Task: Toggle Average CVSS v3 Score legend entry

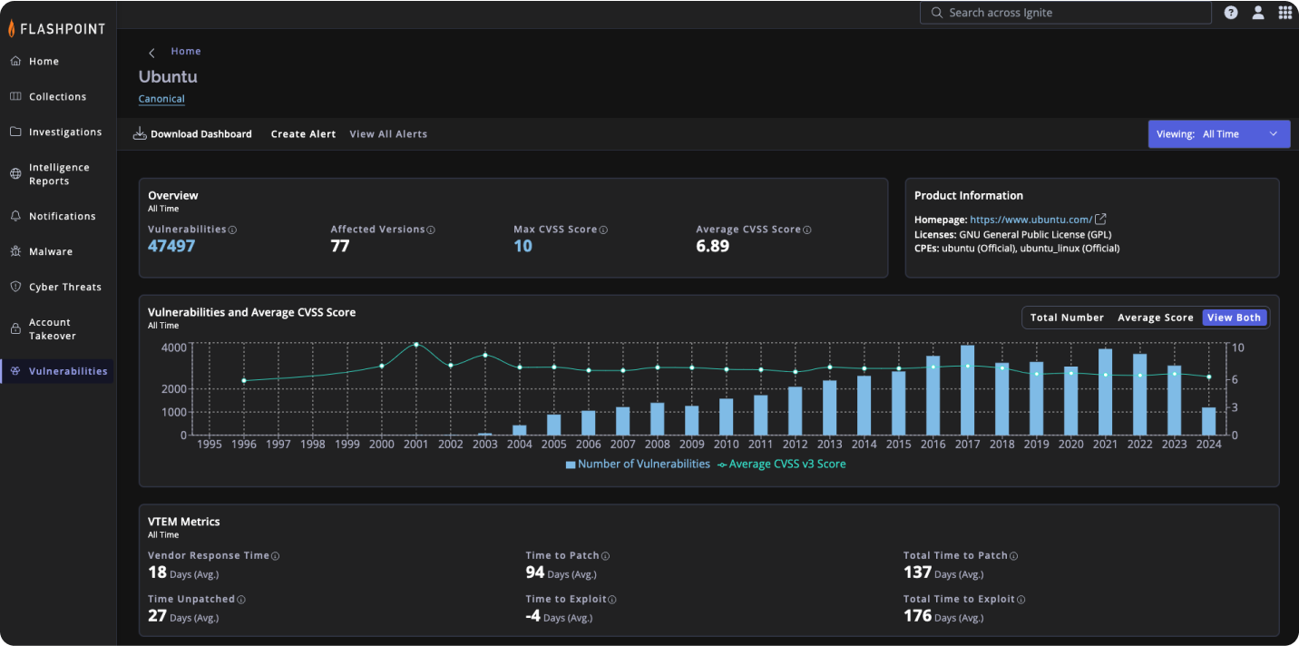Action: [x=781, y=465]
